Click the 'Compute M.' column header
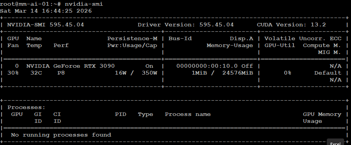Viewport: 351px width, 145px height. (x=322, y=46)
